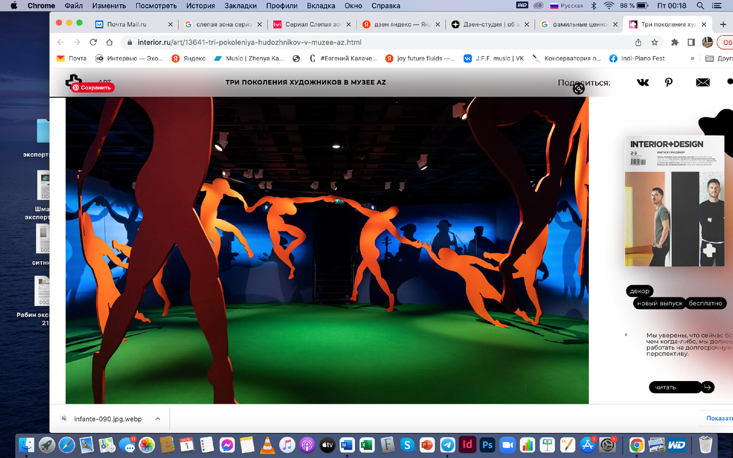733x458 pixels.
Task: Open the Почта bookmark
Action: pyautogui.click(x=71, y=59)
